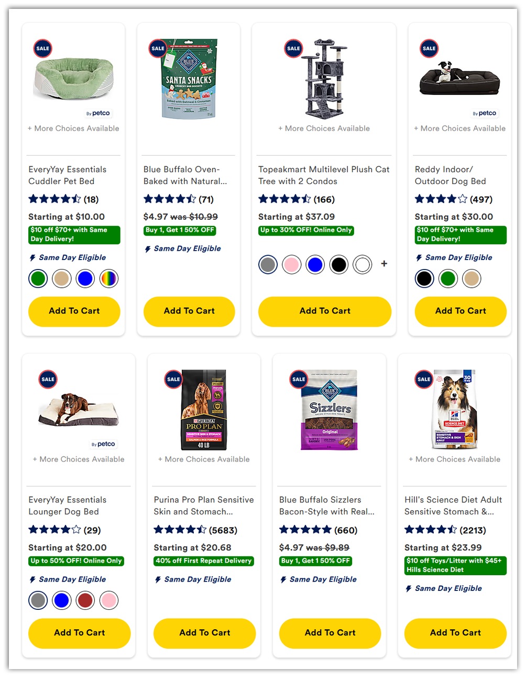
Task: Click the star rating of Reddy Dog Bed
Action: click(441, 199)
